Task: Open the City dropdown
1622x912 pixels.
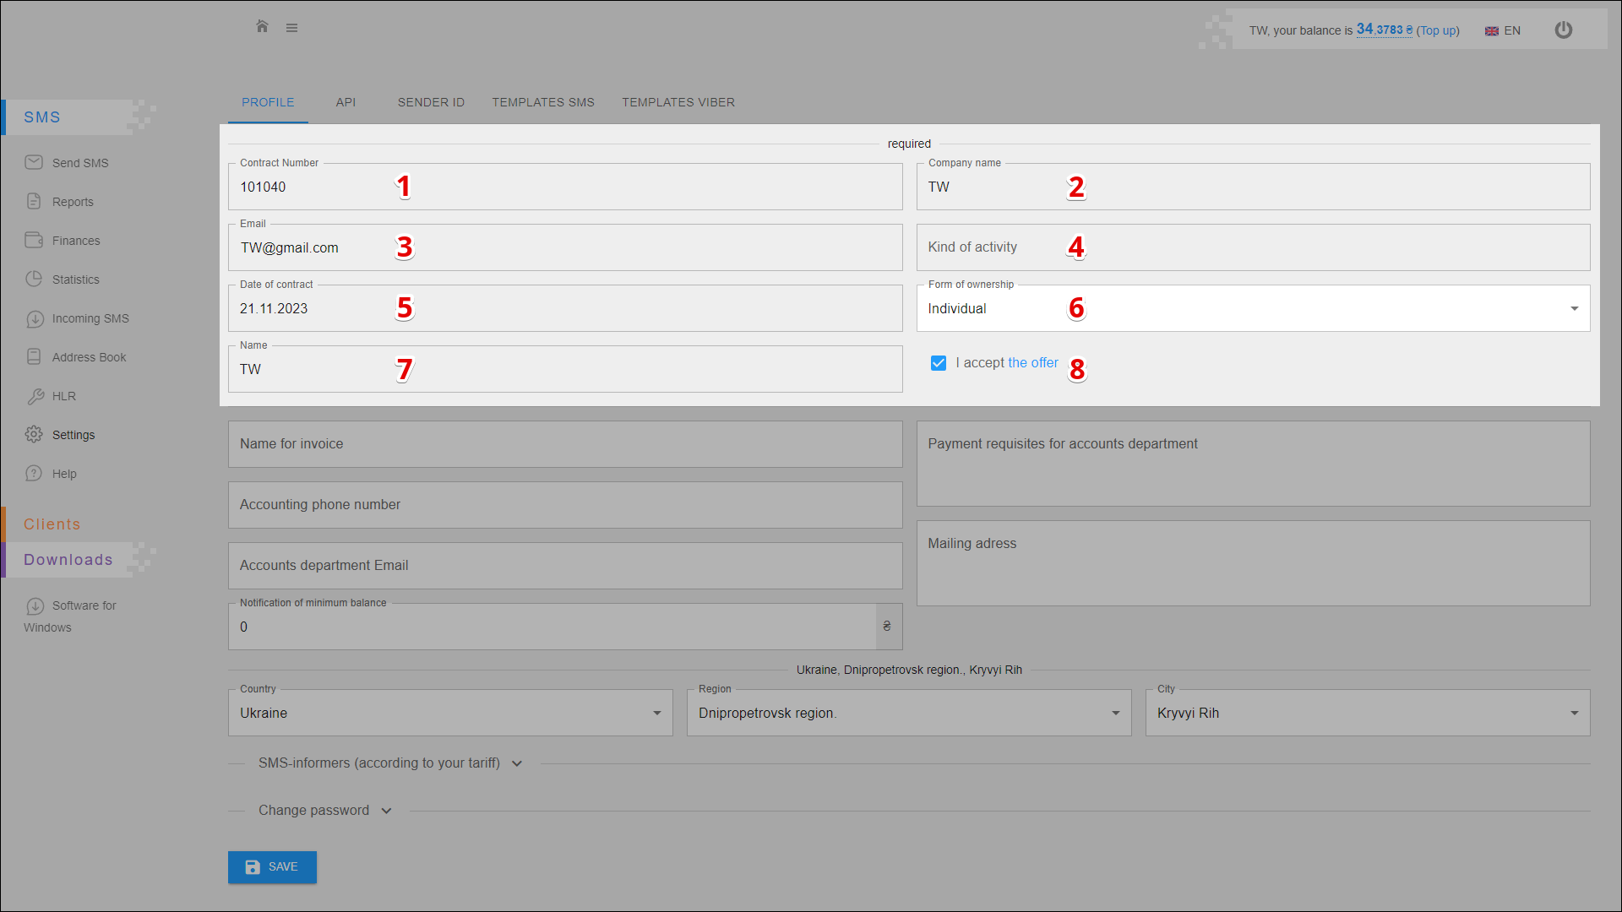Action: pos(1367,713)
